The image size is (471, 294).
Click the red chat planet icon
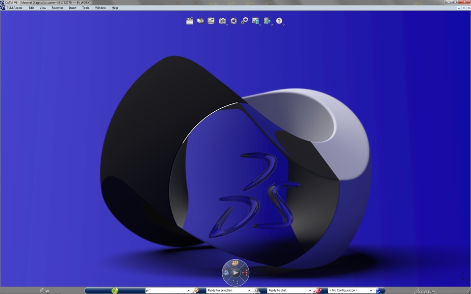click(317, 291)
